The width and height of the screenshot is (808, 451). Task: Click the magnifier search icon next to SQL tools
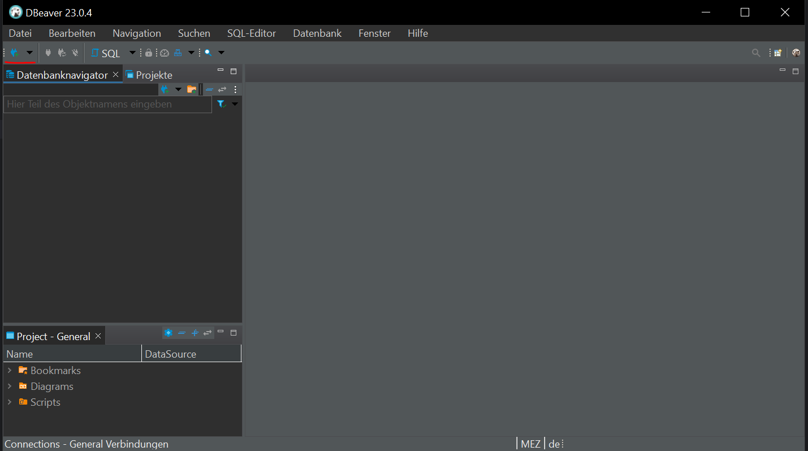coord(208,53)
